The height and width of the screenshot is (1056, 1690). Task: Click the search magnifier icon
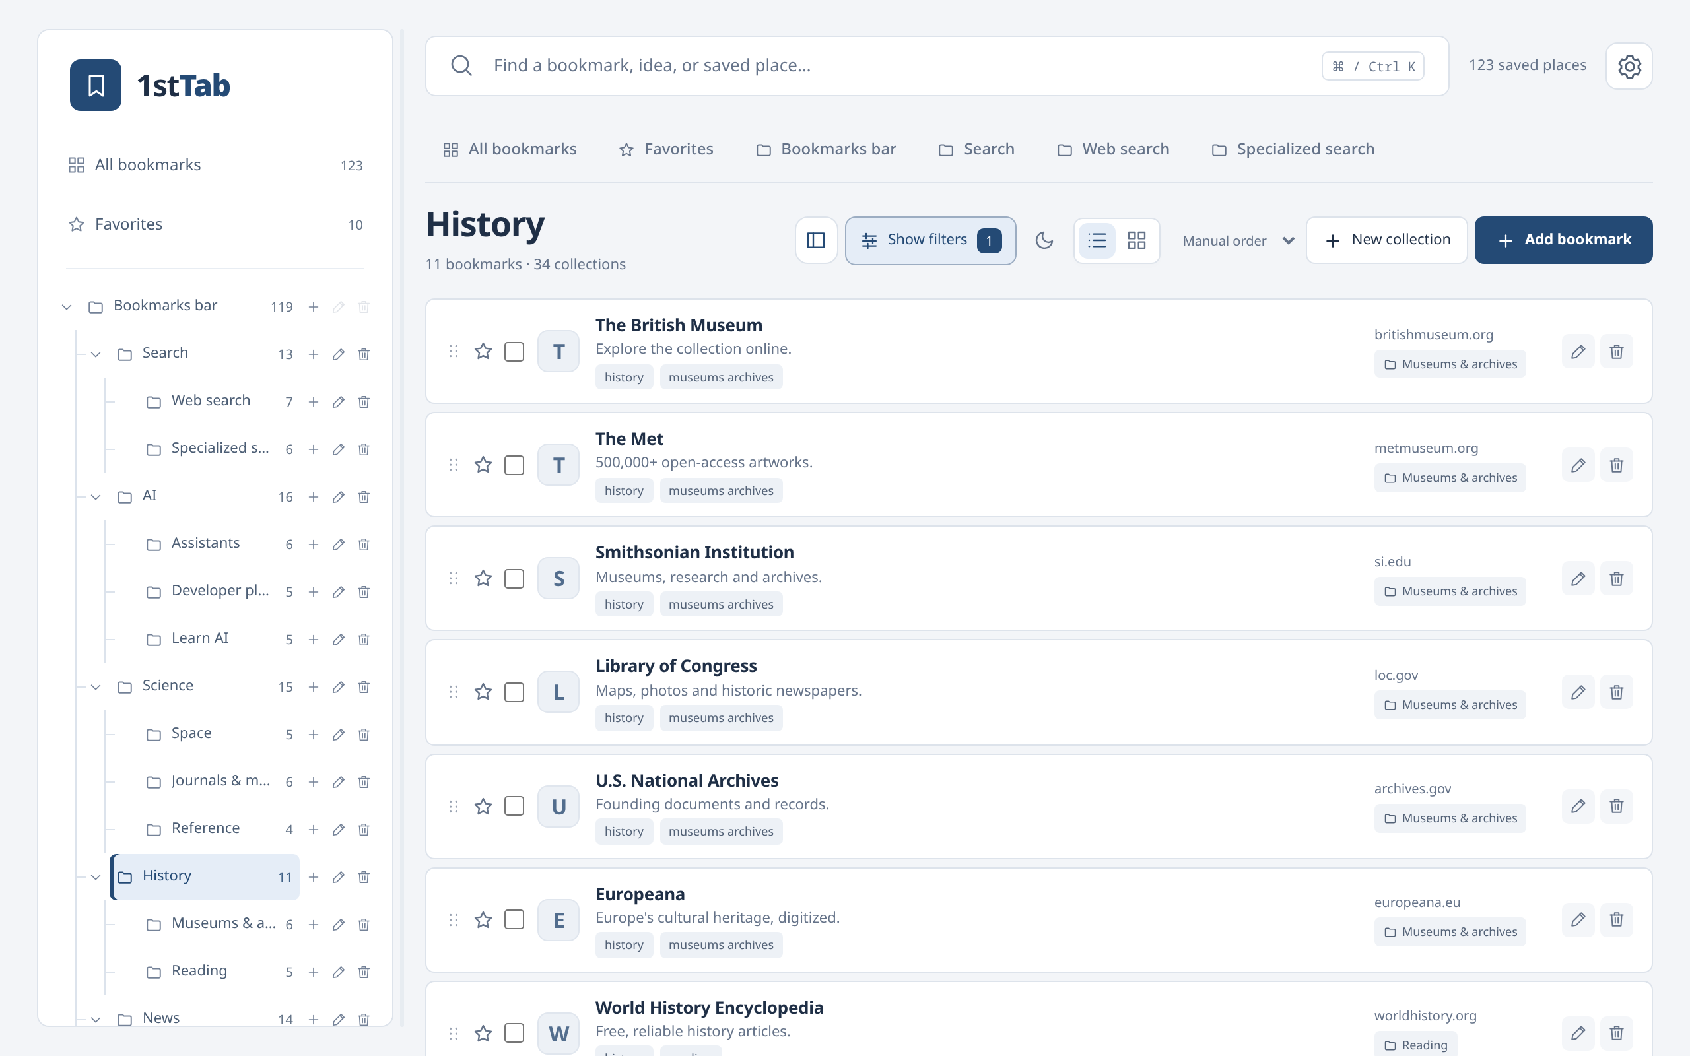point(461,65)
